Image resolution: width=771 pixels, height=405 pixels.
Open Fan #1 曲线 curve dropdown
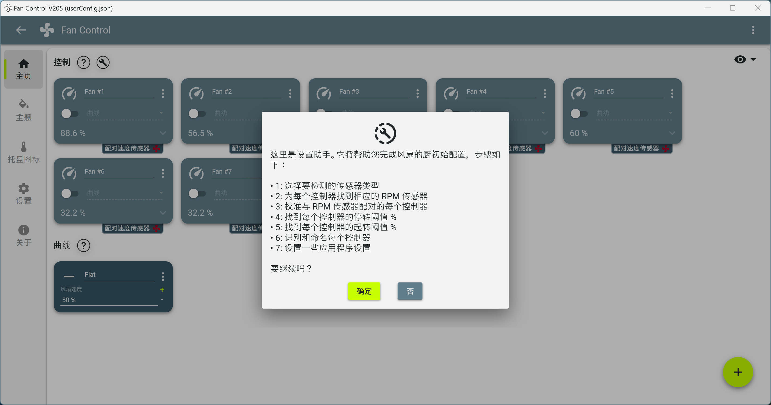[125, 113]
